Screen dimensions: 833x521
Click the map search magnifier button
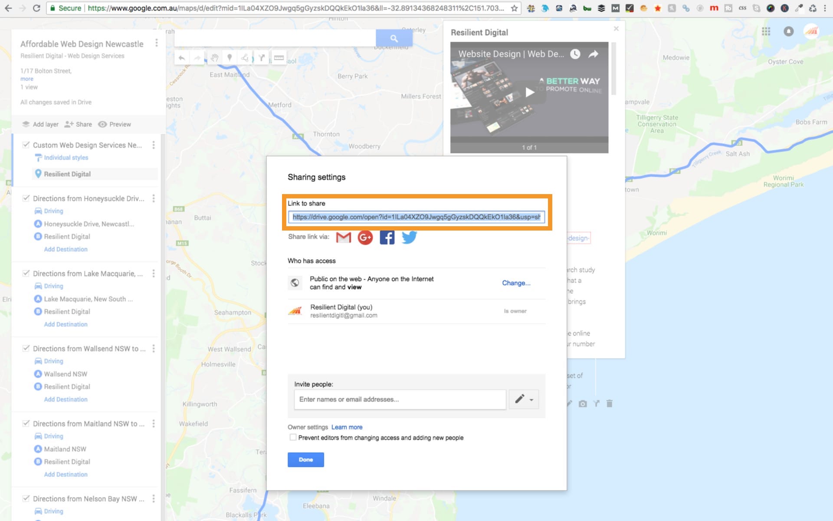(394, 38)
